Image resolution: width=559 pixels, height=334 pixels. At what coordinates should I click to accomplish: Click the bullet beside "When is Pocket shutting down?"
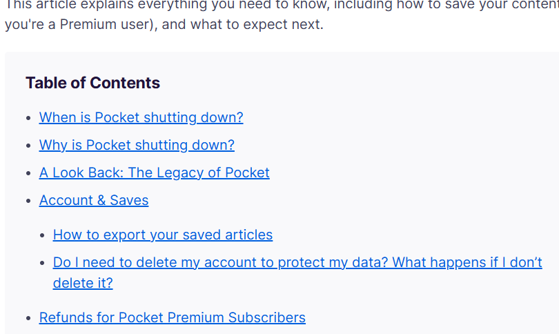tap(29, 118)
